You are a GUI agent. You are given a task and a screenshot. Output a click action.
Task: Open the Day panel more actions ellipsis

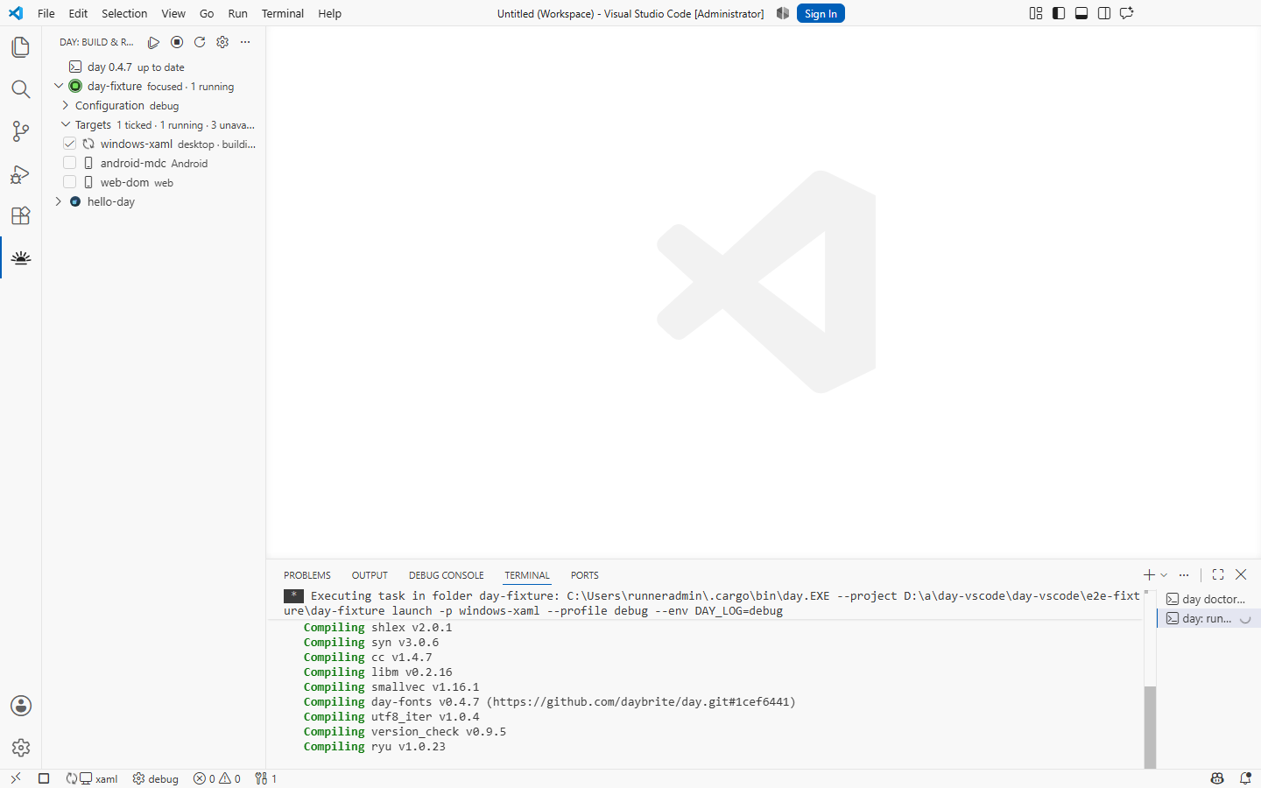click(x=245, y=42)
